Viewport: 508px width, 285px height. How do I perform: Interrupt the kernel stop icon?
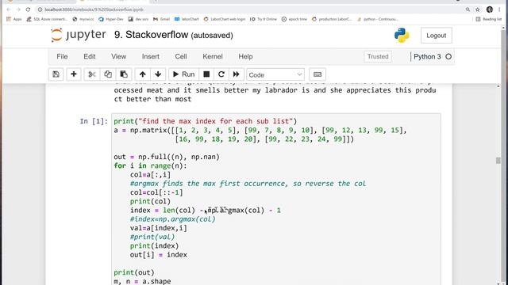pyautogui.click(x=206, y=74)
